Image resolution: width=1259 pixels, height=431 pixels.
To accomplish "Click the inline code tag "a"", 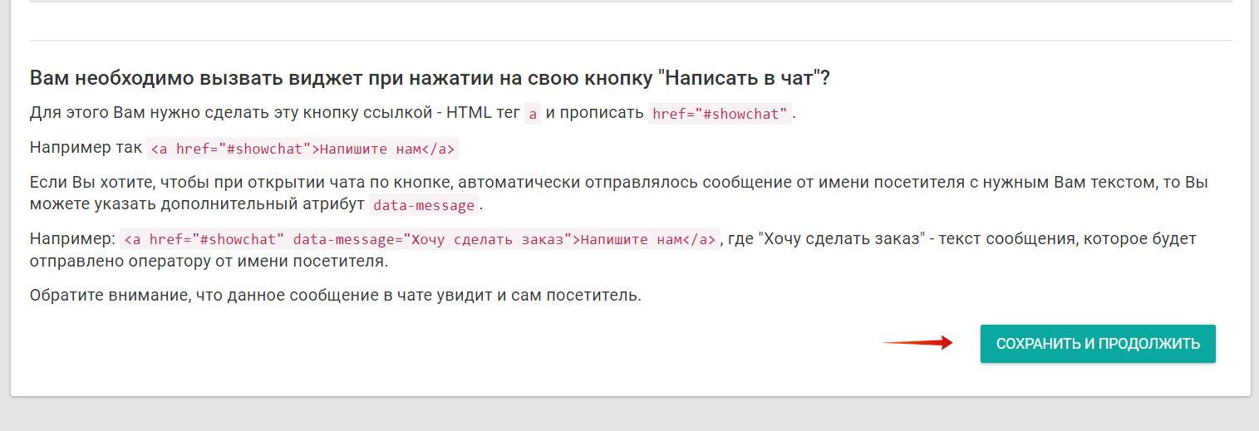I will click(533, 114).
